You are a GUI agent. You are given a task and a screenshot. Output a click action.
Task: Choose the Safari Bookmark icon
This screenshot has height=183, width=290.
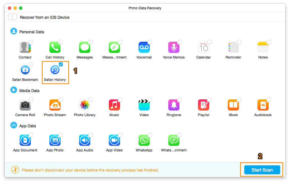[25, 70]
